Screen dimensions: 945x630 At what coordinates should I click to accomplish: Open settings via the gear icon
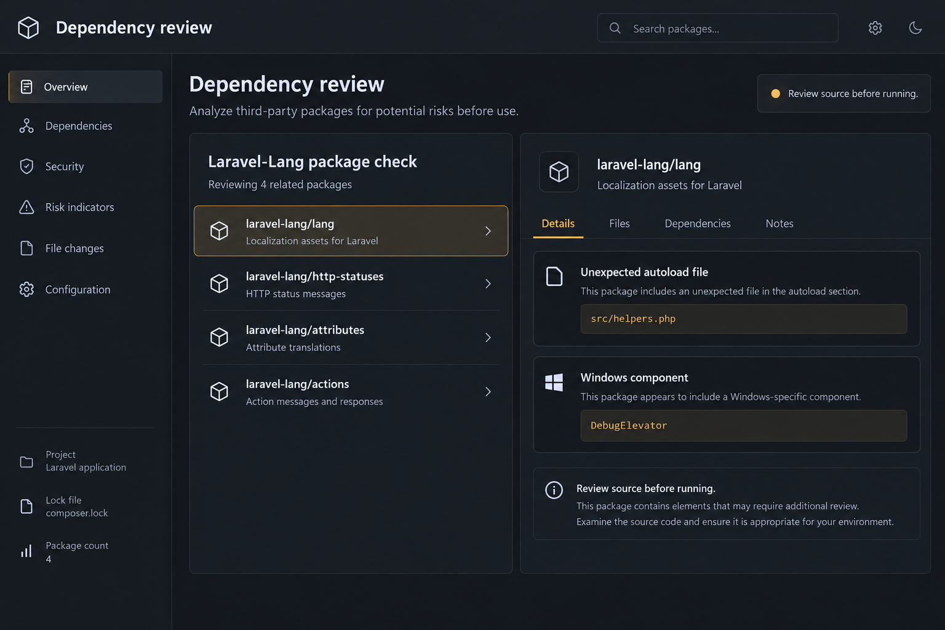click(x=875, y=28)
